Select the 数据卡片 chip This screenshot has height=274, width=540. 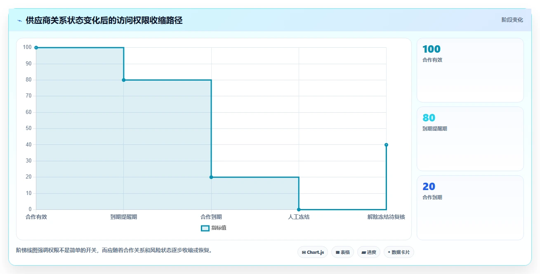click(x=399, y=252)
